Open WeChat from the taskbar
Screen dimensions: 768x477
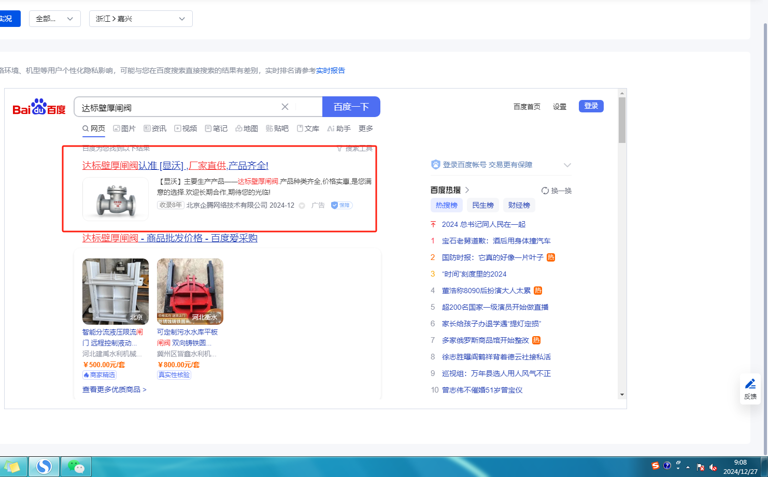(76, 467)
